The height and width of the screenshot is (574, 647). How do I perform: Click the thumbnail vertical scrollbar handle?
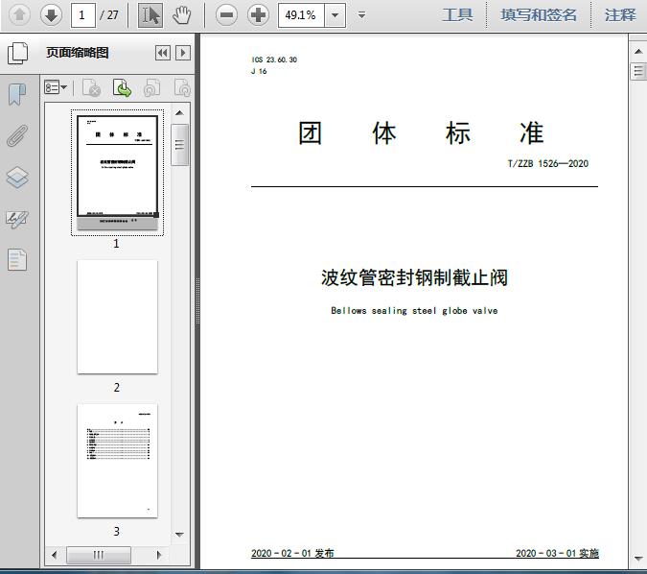(x=179, y=145)
